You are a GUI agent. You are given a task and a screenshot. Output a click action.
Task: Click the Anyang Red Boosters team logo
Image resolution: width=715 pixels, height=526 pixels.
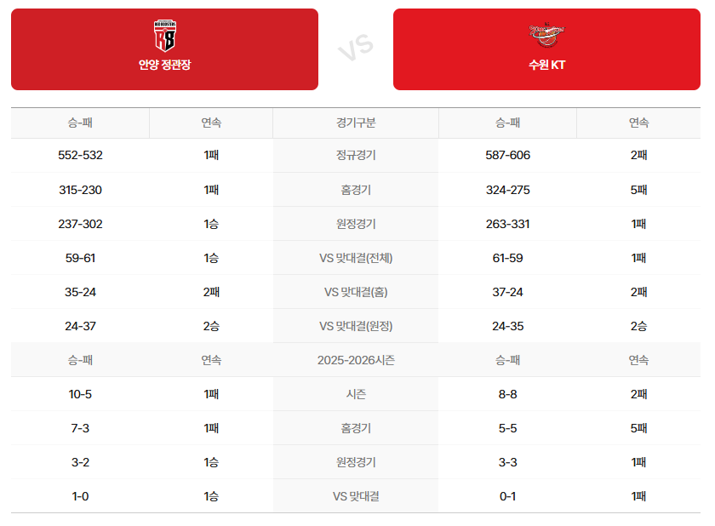[x=164, y=36]
